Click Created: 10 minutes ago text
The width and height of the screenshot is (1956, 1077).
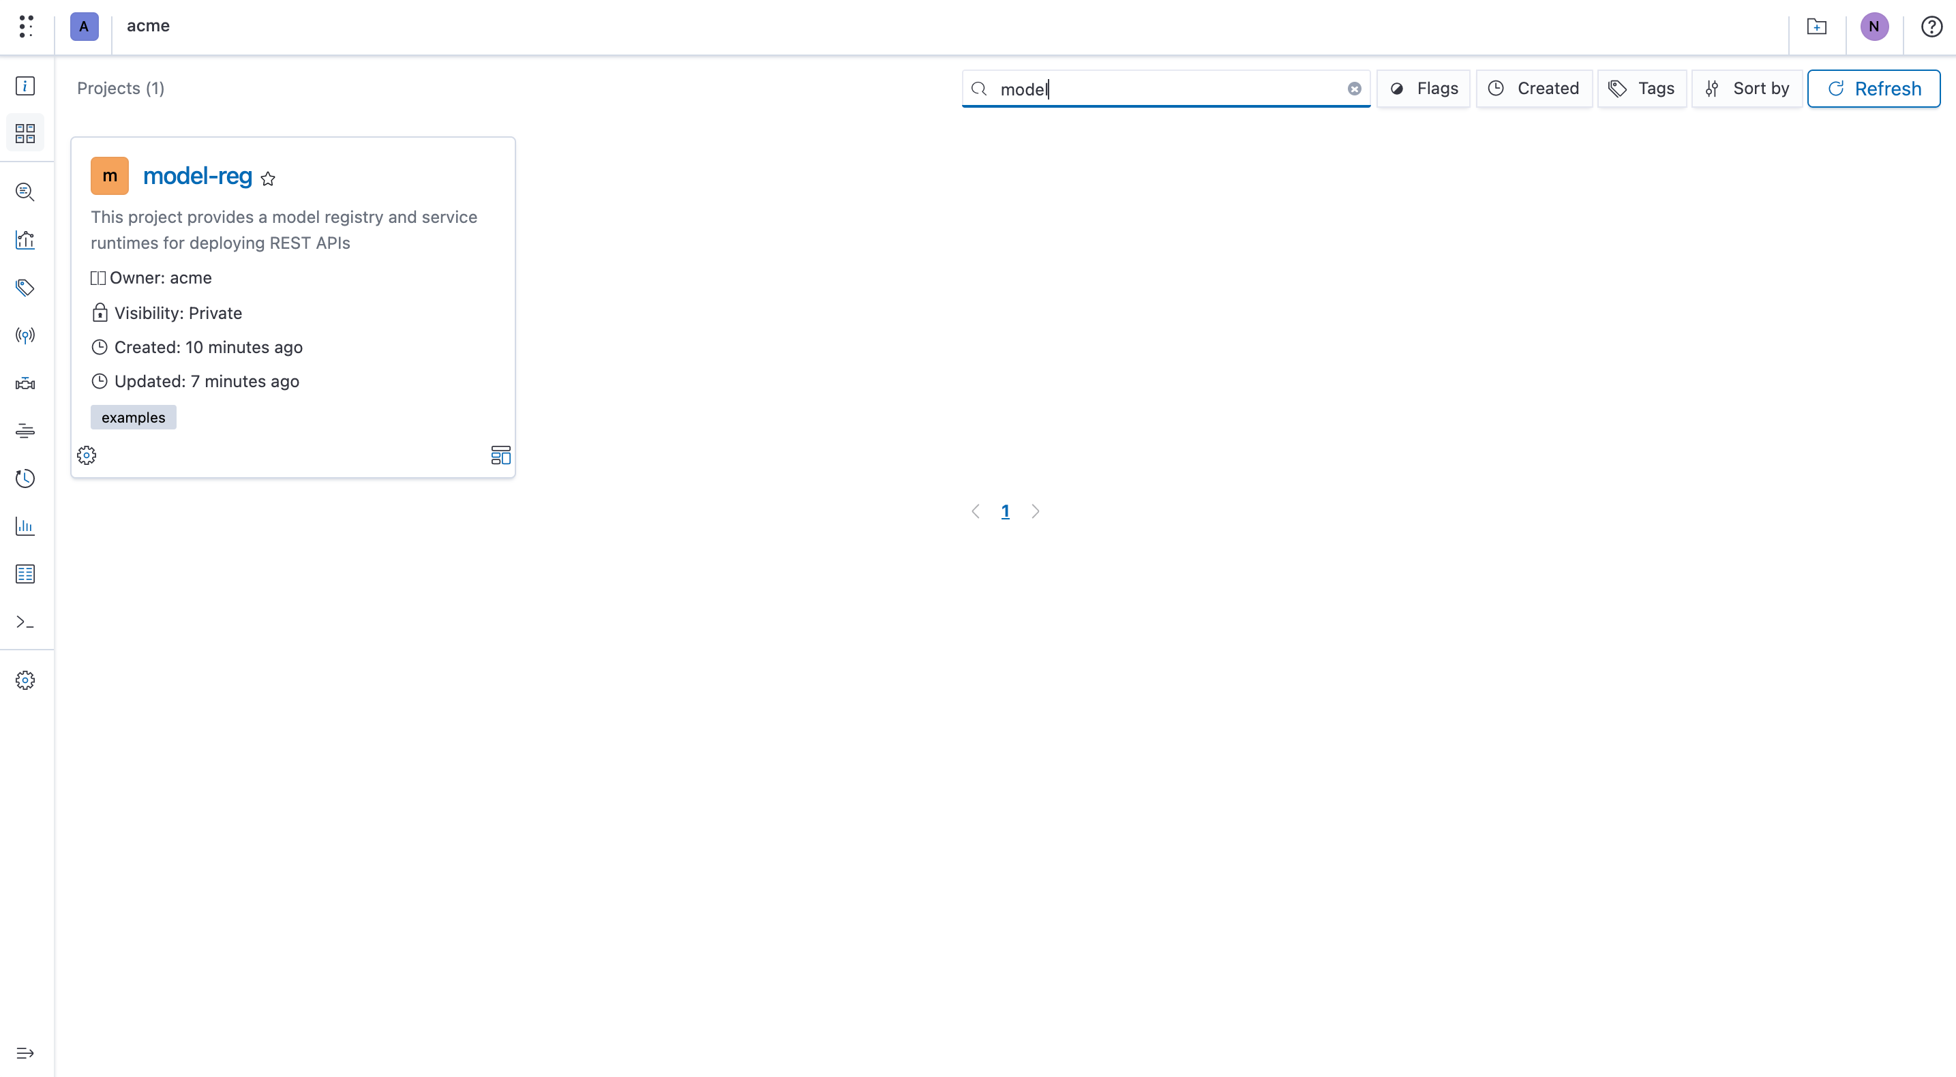point(208,347)
